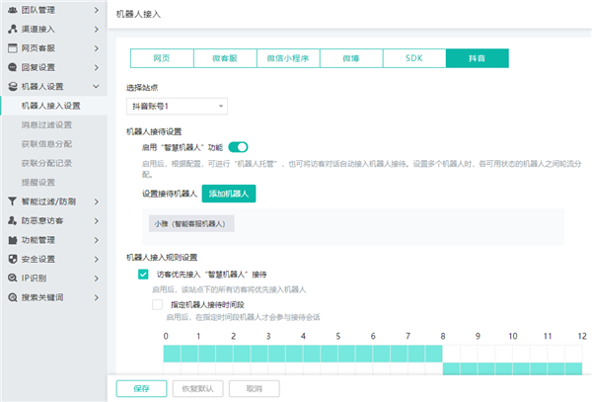Expand the 功能管理 menu chevron
592x402 pixels.
97,240
